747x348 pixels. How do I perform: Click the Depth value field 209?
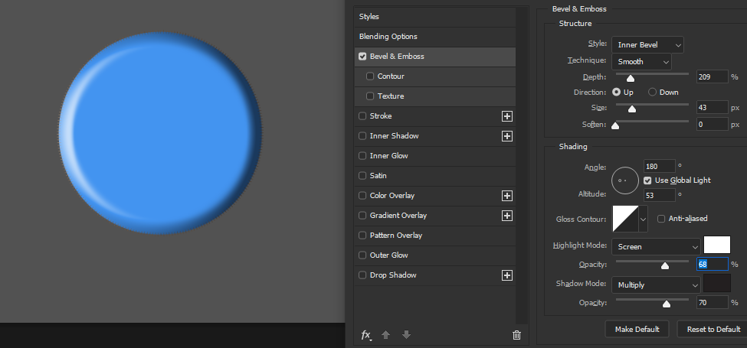click(713, 76)
